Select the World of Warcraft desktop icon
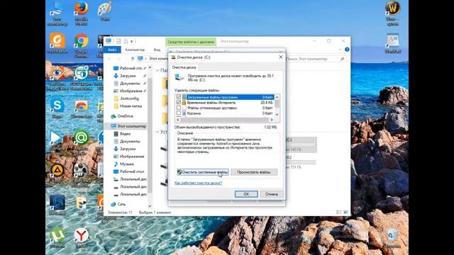 (x=392, y=13)
